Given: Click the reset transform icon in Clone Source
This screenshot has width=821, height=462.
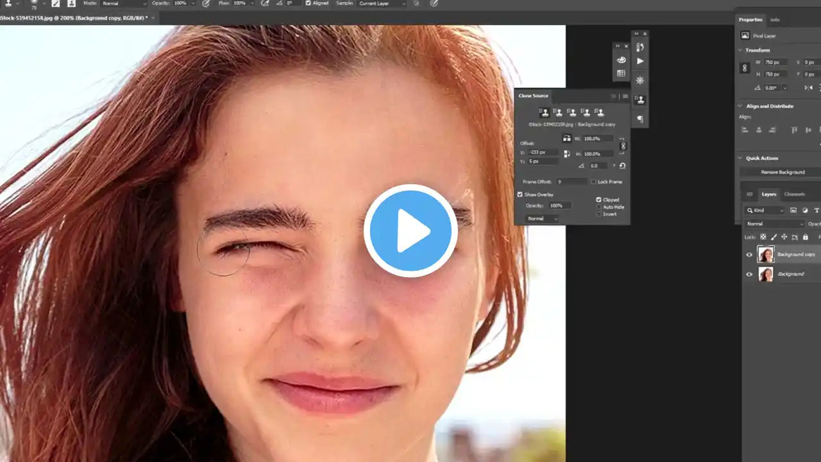Looking at the screenshot, I should pos(622,165).
